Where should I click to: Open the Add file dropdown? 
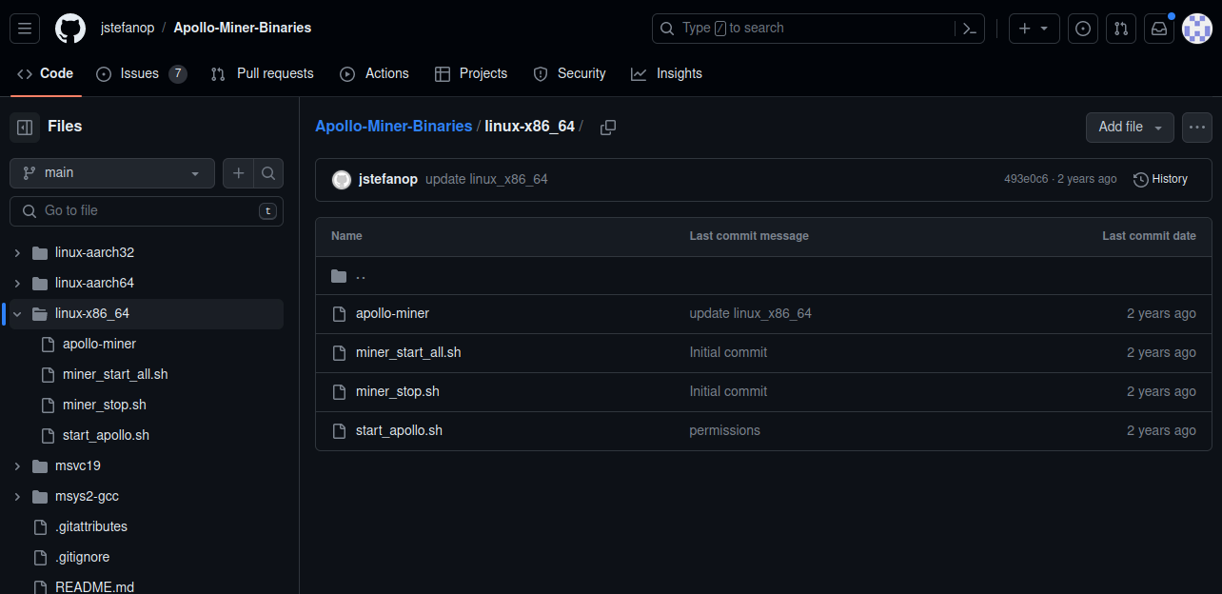pos(1130,127)
